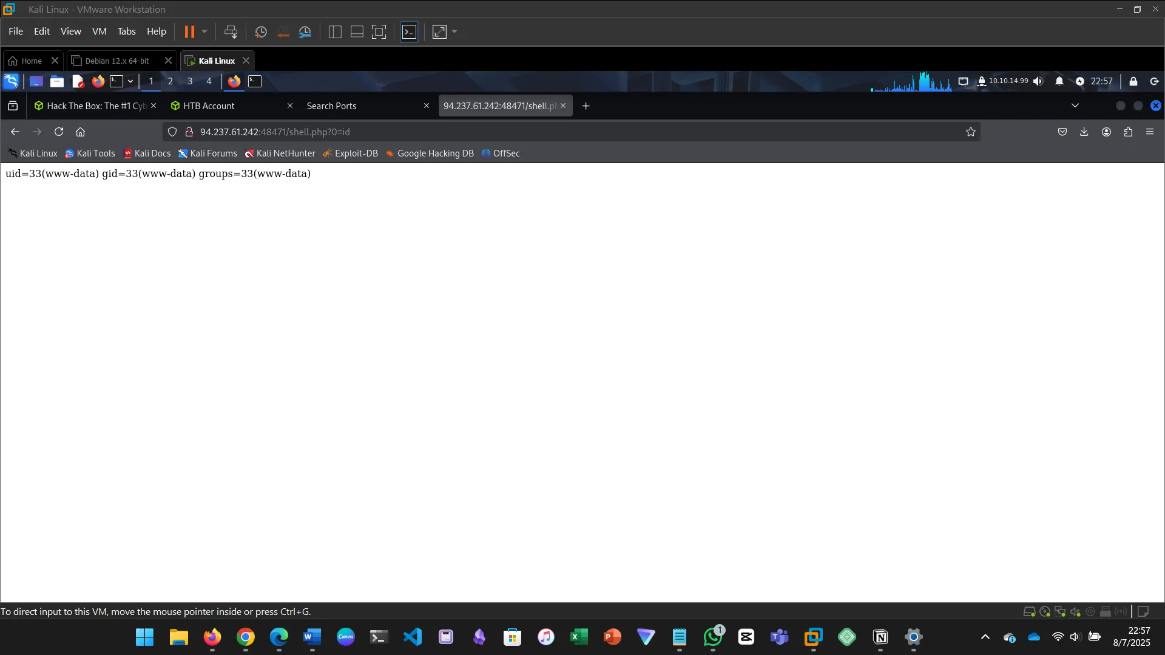This screenshot has height=655, width=1165.
Task: Expand the Firefox list all tabs chevron
Action: (1075, 106)
